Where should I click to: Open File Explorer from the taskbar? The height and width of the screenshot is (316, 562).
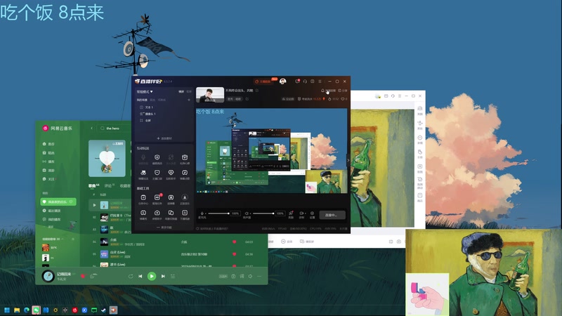pyautogui.click(x=16, y=310)
